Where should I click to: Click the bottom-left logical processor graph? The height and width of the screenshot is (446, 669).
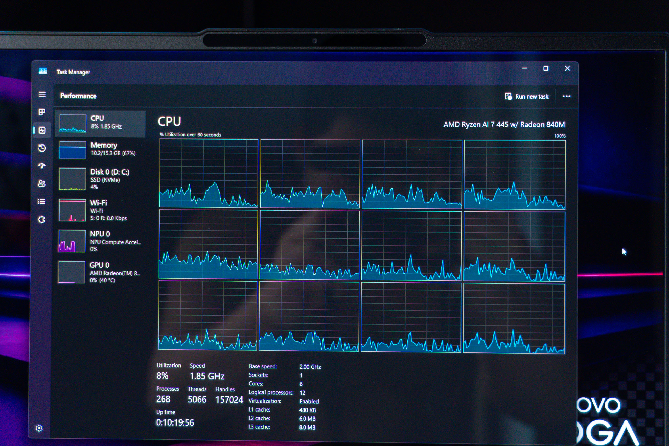208,315
